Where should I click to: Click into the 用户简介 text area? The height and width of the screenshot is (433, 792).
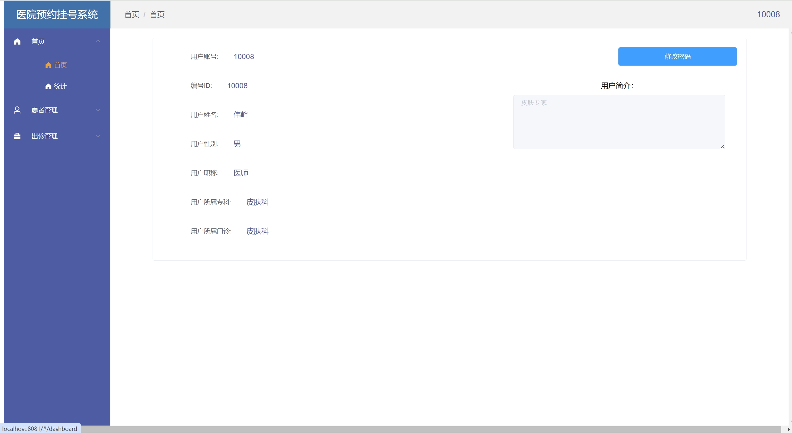[x=619, y=122]
